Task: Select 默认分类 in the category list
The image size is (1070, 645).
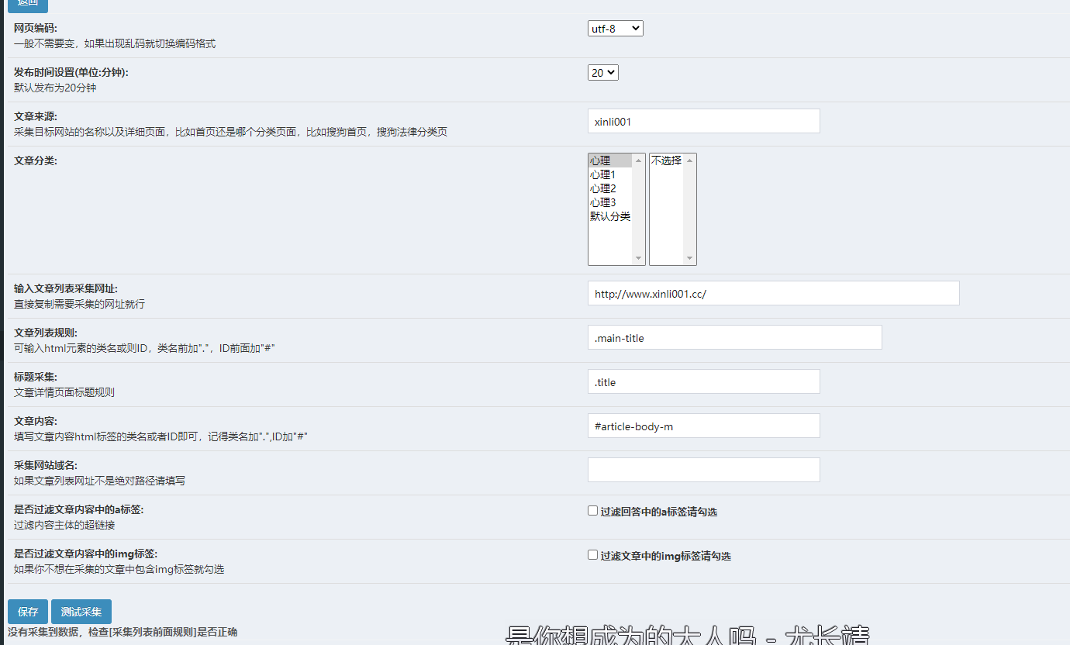Action: (x=609, y=216)
